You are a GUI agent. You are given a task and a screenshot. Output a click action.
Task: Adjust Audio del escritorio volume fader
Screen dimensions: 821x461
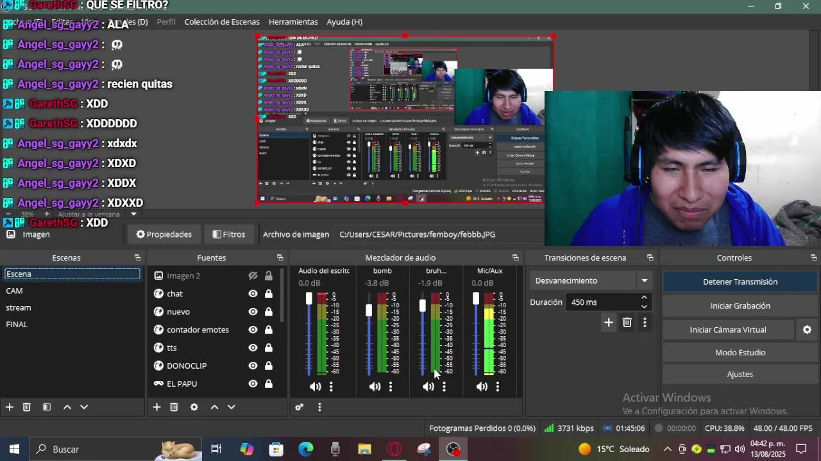click(309, 298)
